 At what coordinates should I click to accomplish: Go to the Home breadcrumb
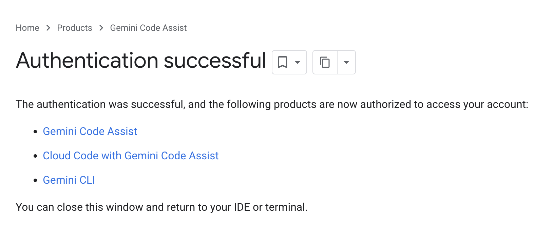coord(27,28)
